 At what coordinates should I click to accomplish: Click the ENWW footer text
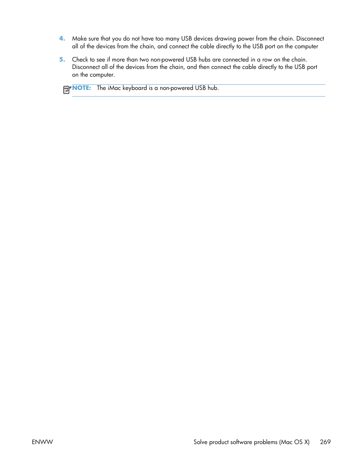[42, 442]
